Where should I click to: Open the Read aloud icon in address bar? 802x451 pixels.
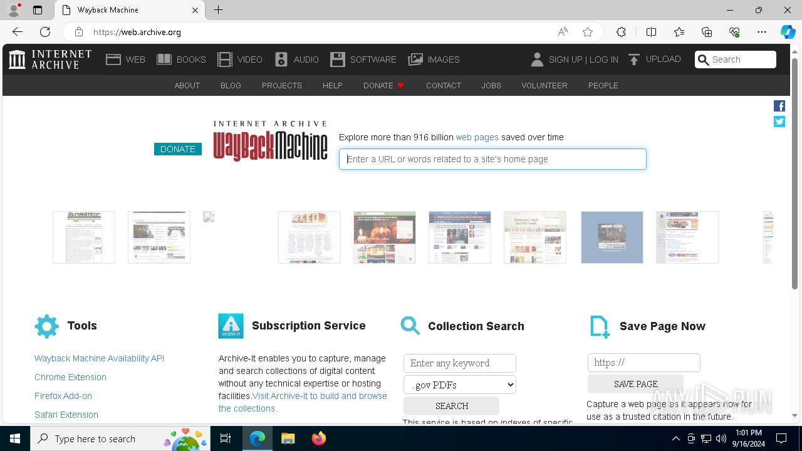coord(563,32)
